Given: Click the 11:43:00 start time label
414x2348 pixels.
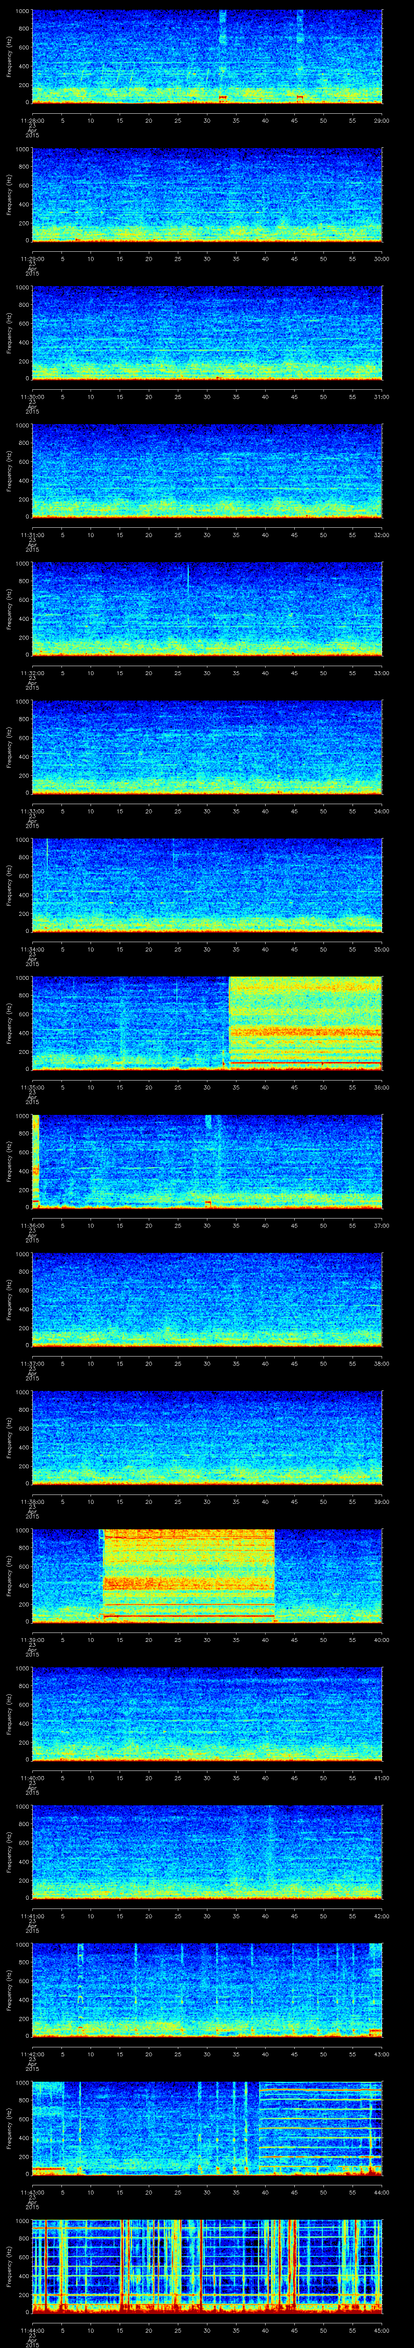Looking at the screenshot, I should 32,2192.
